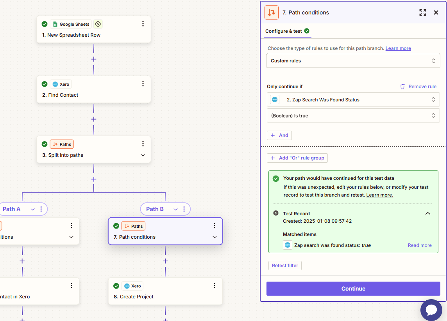Collapse the Split into paths step chevron
The width and height of the screenshot is (447, 321).
[x=143, y=155]
